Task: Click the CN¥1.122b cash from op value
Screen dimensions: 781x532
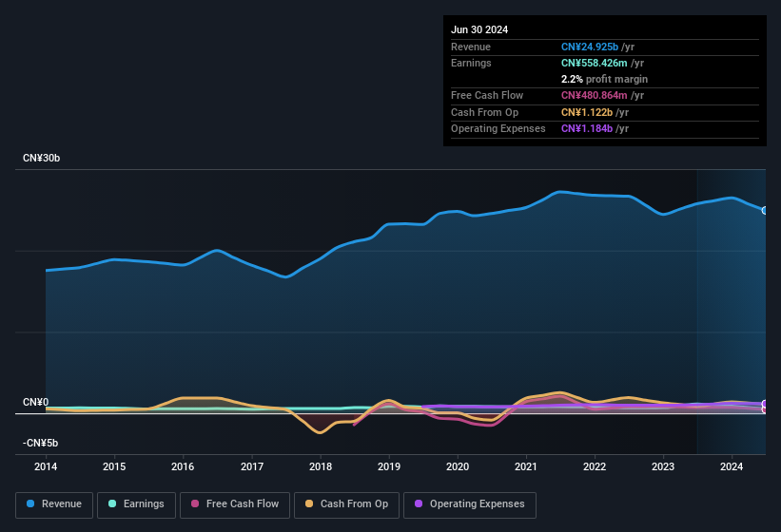Action: click(587, 112)
